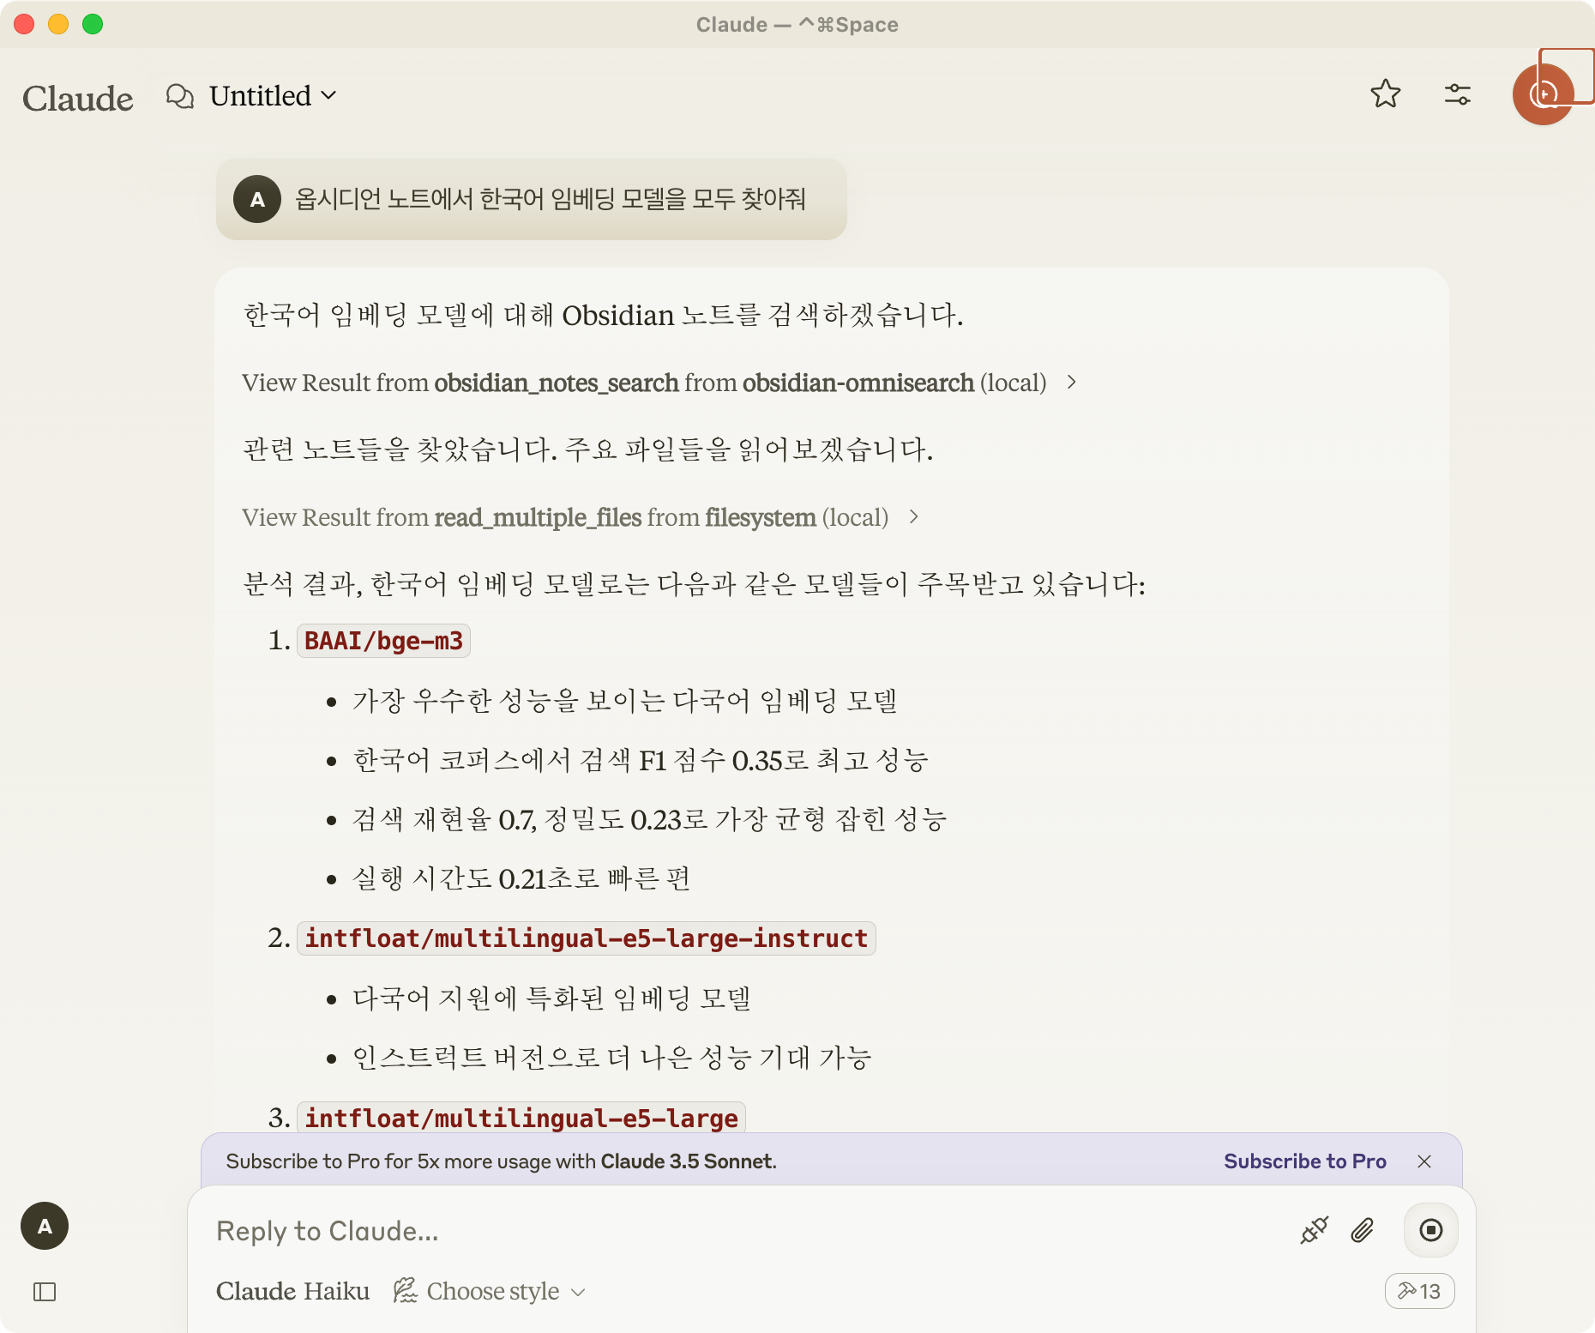1595x1333 pixels.
Task: Open the 13 tools hammer indicator
Action: (x=1419, y=1291)
